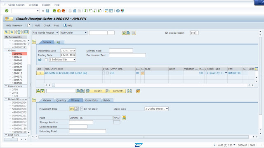The image size is (264, 148).
Task: Switch to the Material tab
Action: coord(47,100)
